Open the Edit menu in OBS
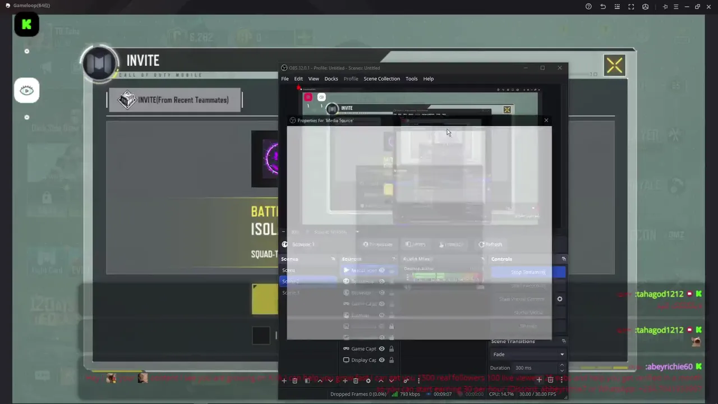The image size is (718, 404). [x=298, y=79]
